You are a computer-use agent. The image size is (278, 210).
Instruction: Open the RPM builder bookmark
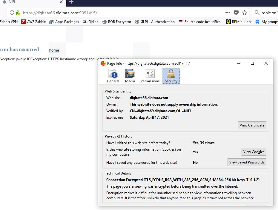[x=239, y=22]
